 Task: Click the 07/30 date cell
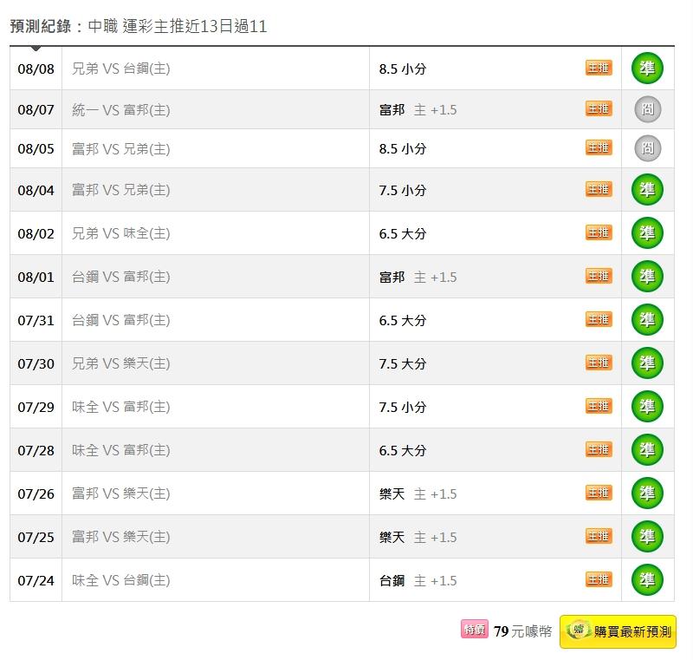click(x=36, y=363)
